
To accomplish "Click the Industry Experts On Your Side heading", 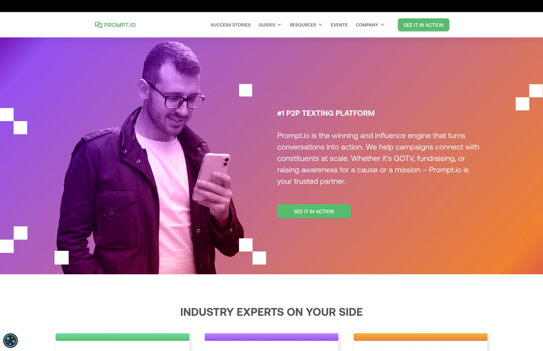I will [x=271, y=312].
